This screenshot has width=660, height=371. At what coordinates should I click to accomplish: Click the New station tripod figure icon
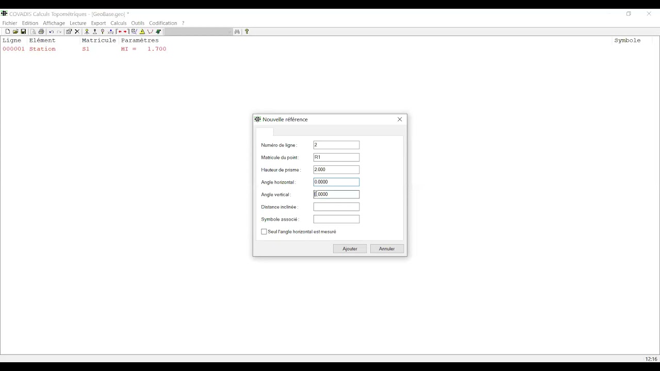[87, 31]
